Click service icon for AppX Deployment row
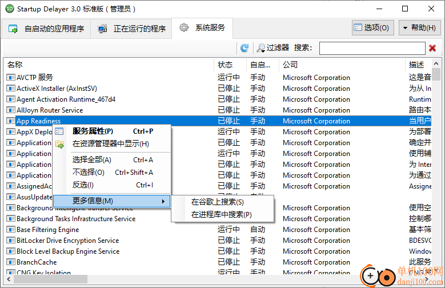The image size is (445, 288). click(x=10, y=132)
